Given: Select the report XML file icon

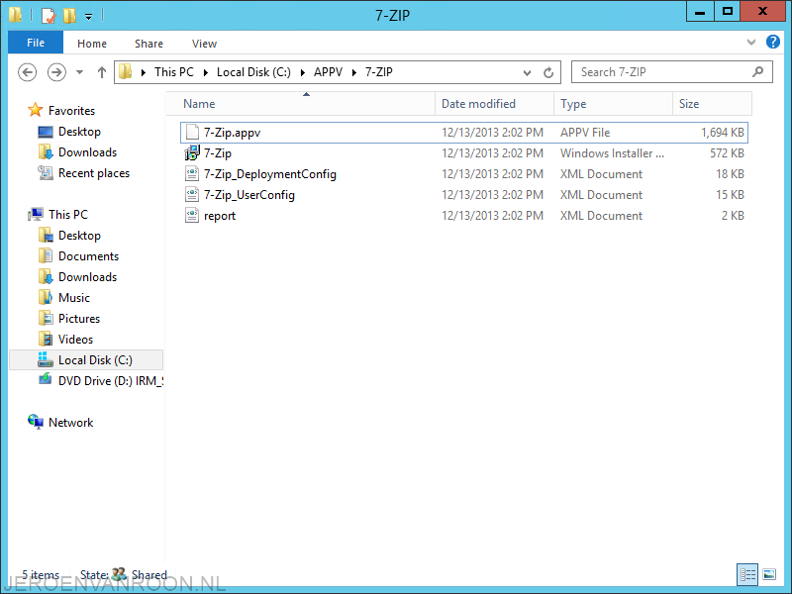Looking at the screenshot, I should 192,215.
